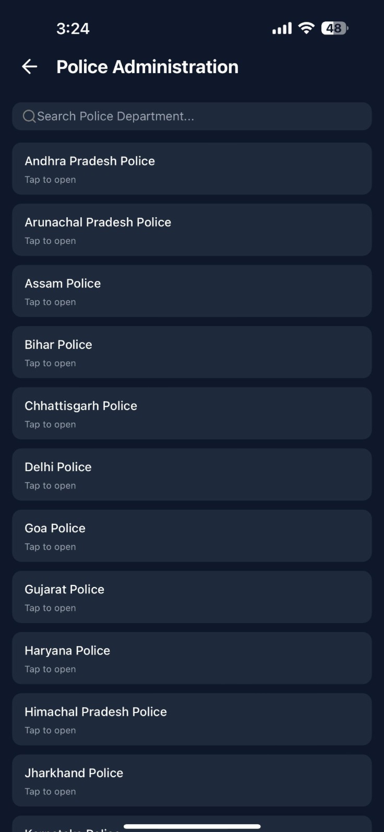
Task: Focus the Search Police Department field
Action: click(192, 116)
